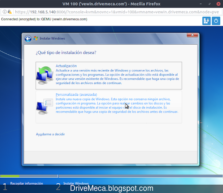Close the Firefox window
223x193 pixels.
tap(218, 4)
